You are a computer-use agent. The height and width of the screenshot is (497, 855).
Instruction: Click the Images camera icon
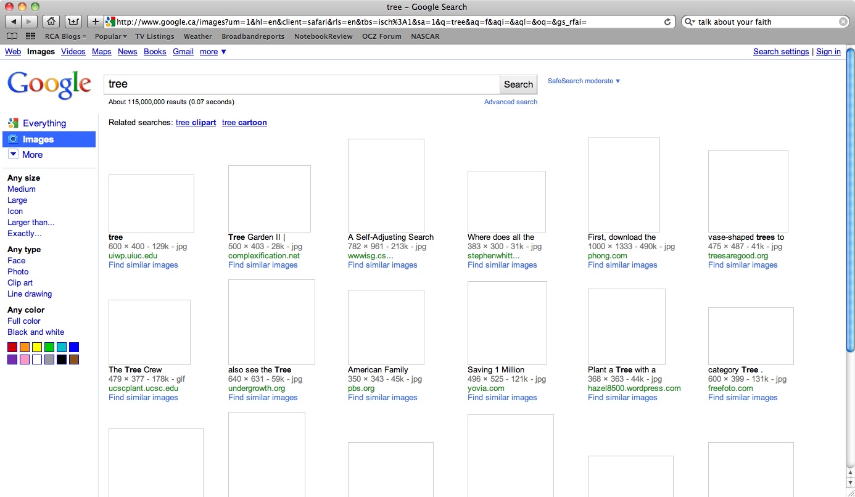pos(13,139)
